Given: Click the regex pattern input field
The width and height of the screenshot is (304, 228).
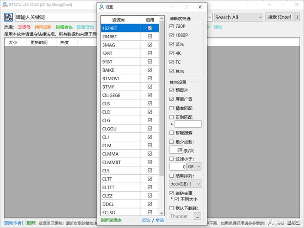Looking at the screenshot, I should pyautogui.click(x=188, y=124).
